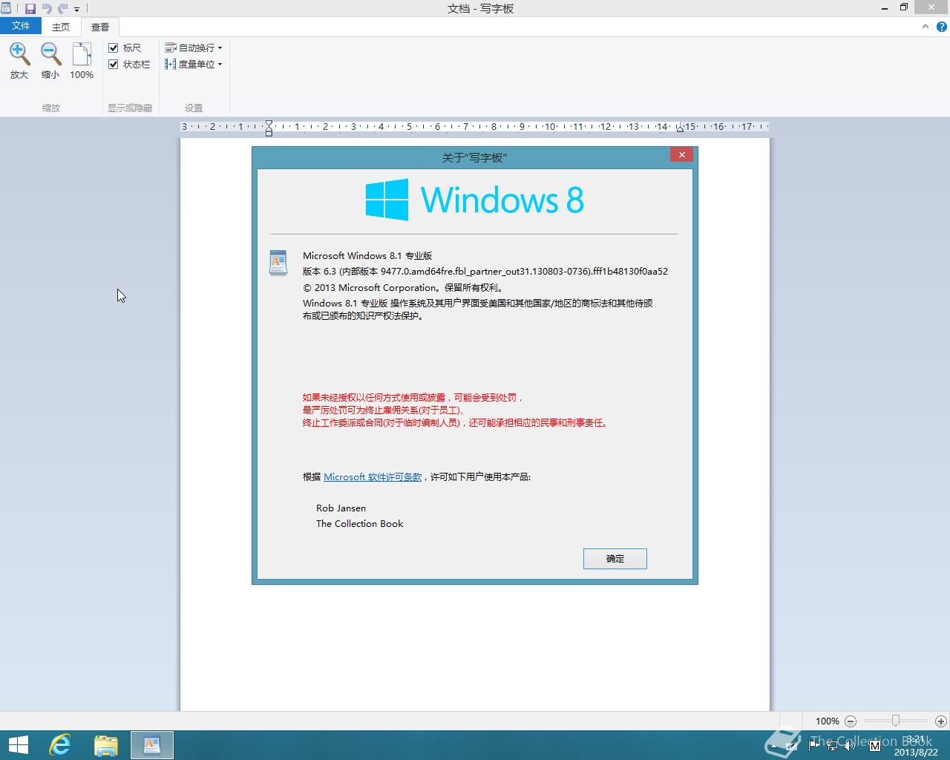Click the Undo arrow in quick access toolbar

pos(47,9)
